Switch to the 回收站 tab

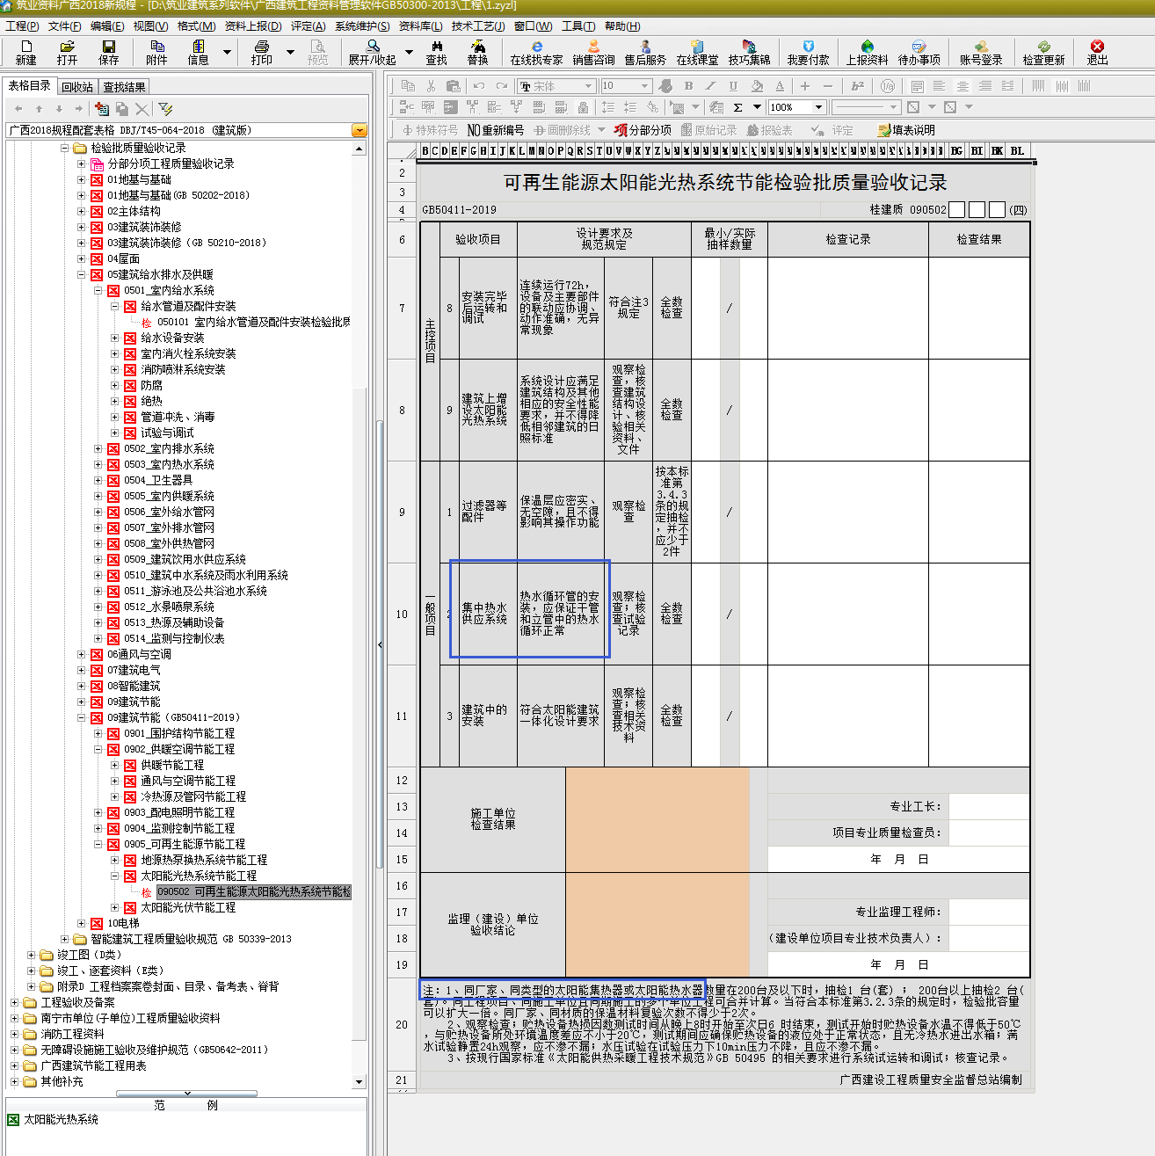point(77,87)
